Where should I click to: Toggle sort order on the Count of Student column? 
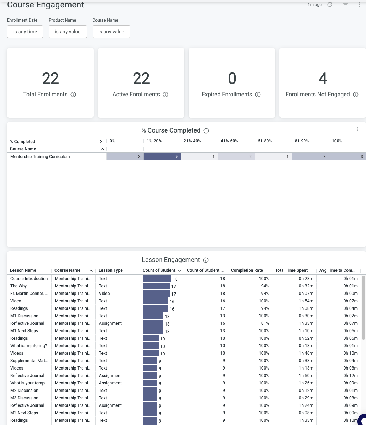point(180,270)
